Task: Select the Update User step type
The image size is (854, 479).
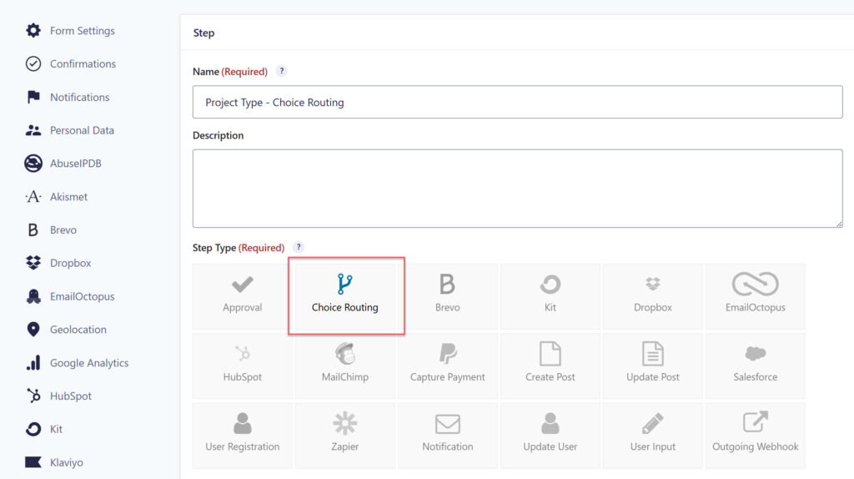Action: (x=550, y=436)
